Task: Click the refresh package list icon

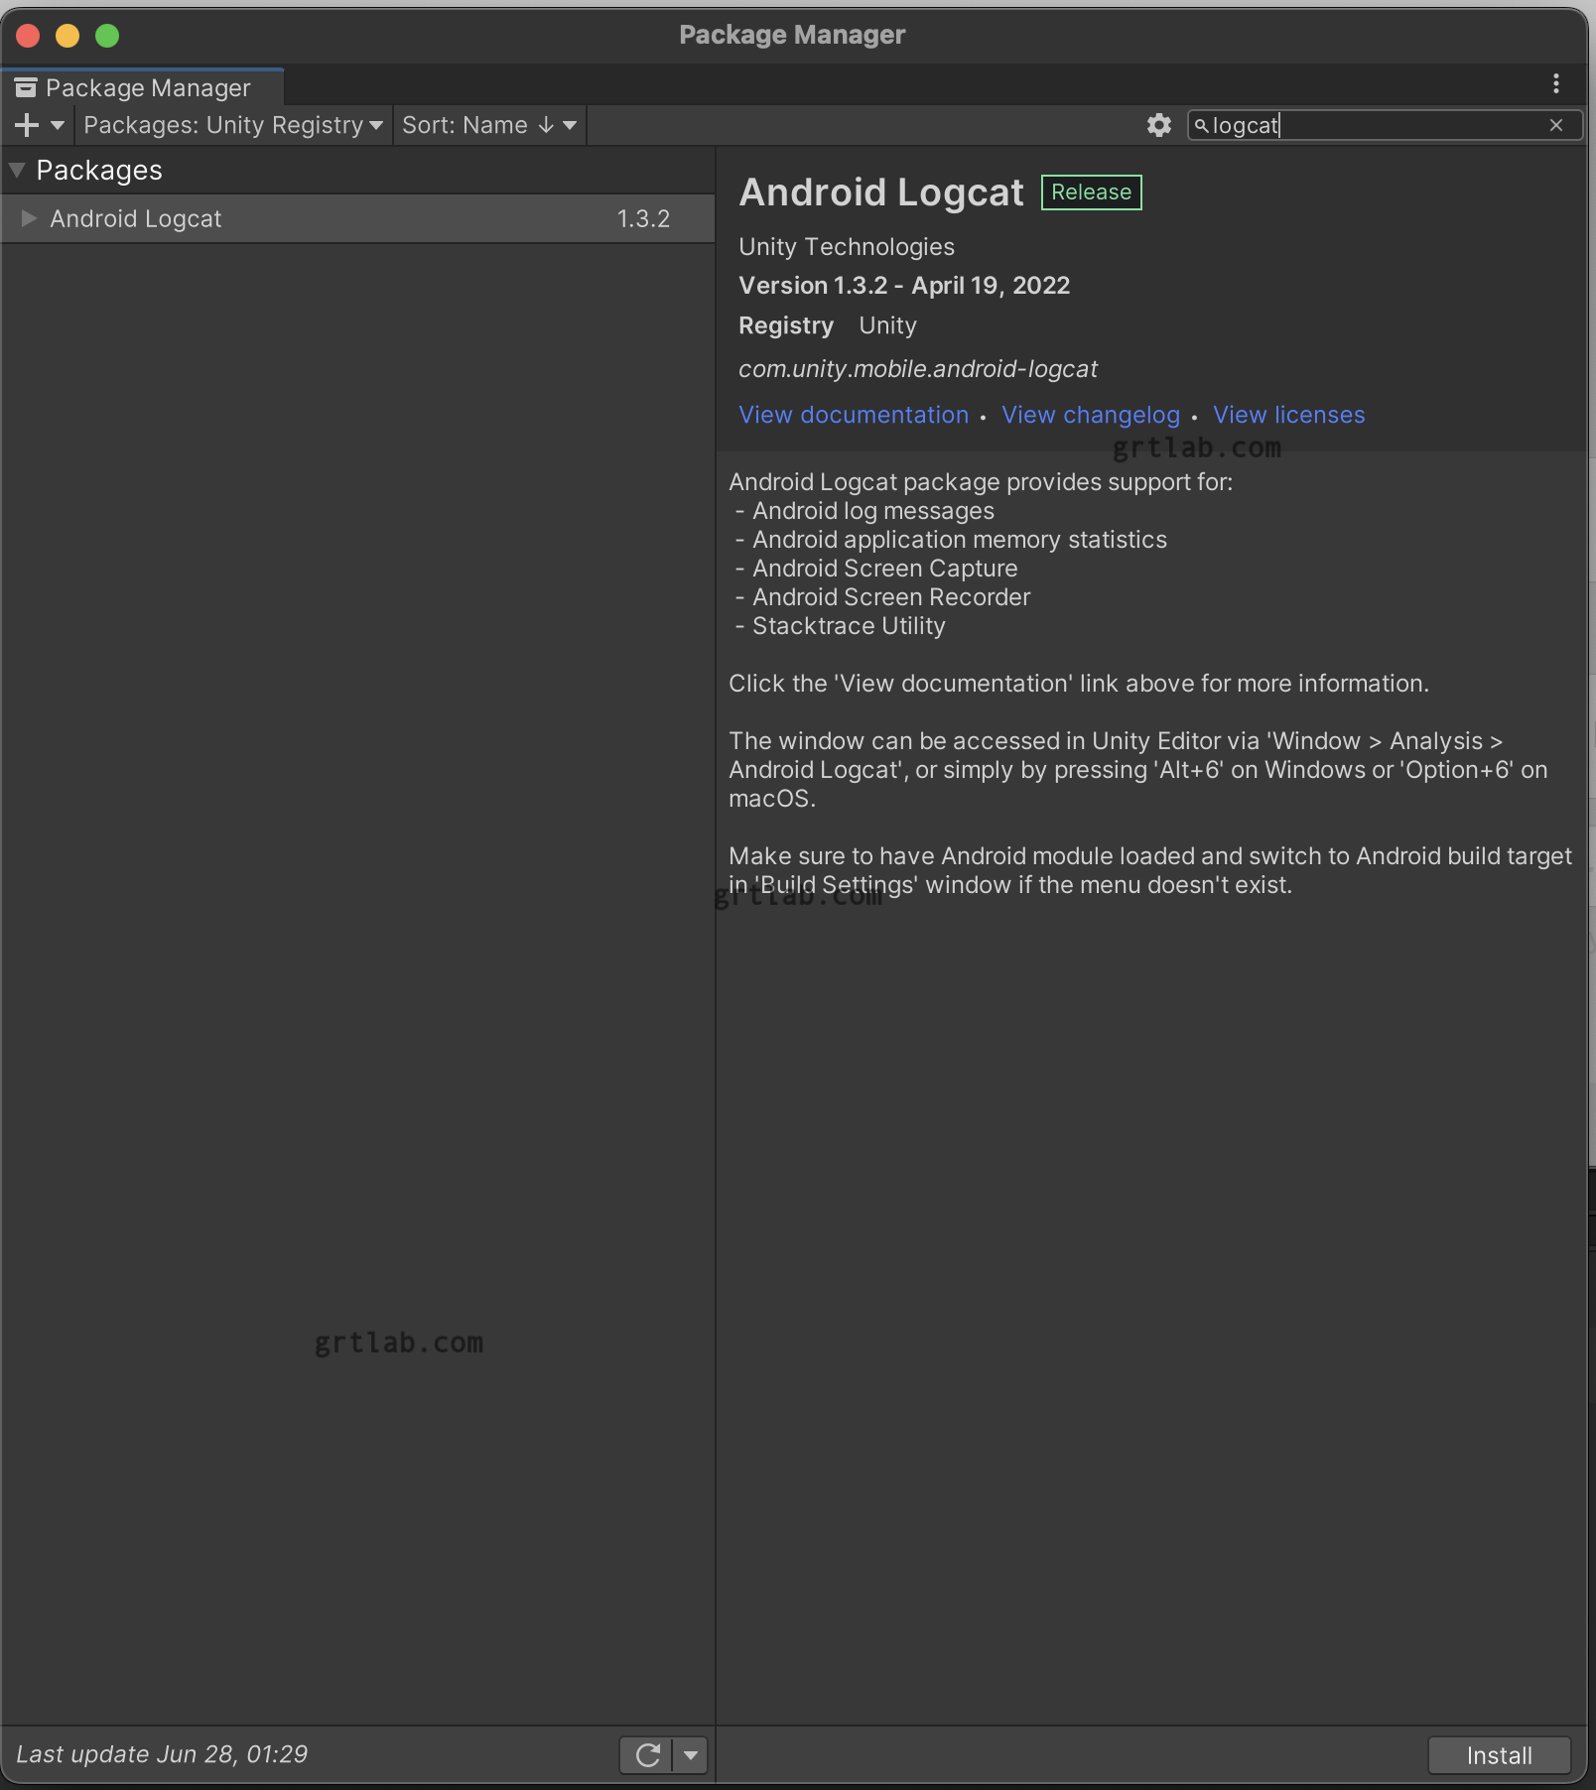Action: (x=647, y=1755)
